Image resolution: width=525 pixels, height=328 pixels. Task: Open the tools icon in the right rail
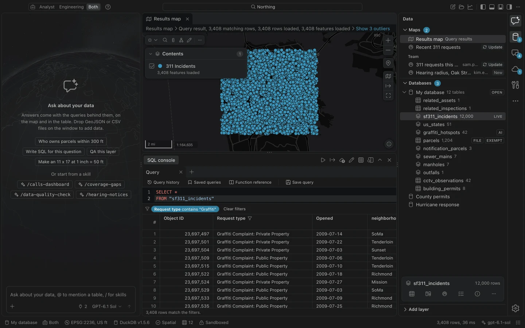tap(516, 85)
